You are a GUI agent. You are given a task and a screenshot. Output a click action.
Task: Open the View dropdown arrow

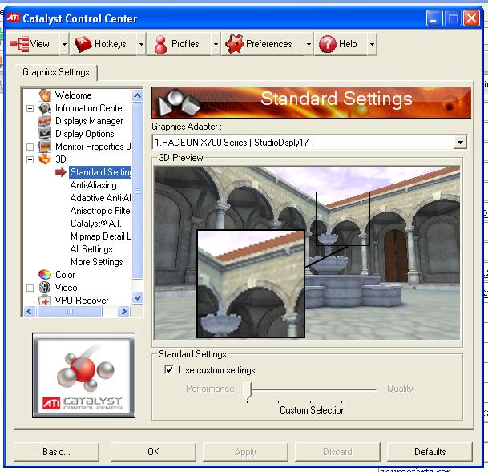[x=64, y=44]
